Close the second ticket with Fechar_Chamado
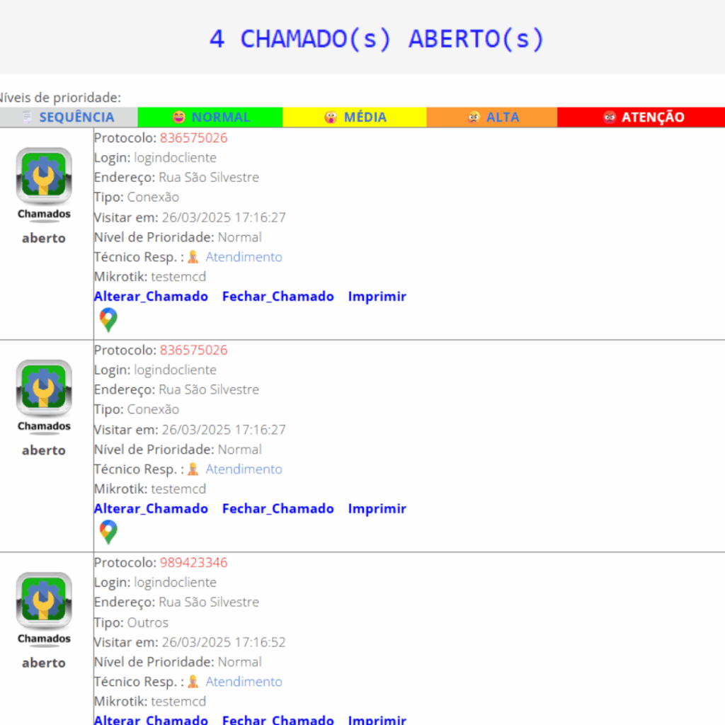The image size is (725, 725). click(x=278, y=509)
